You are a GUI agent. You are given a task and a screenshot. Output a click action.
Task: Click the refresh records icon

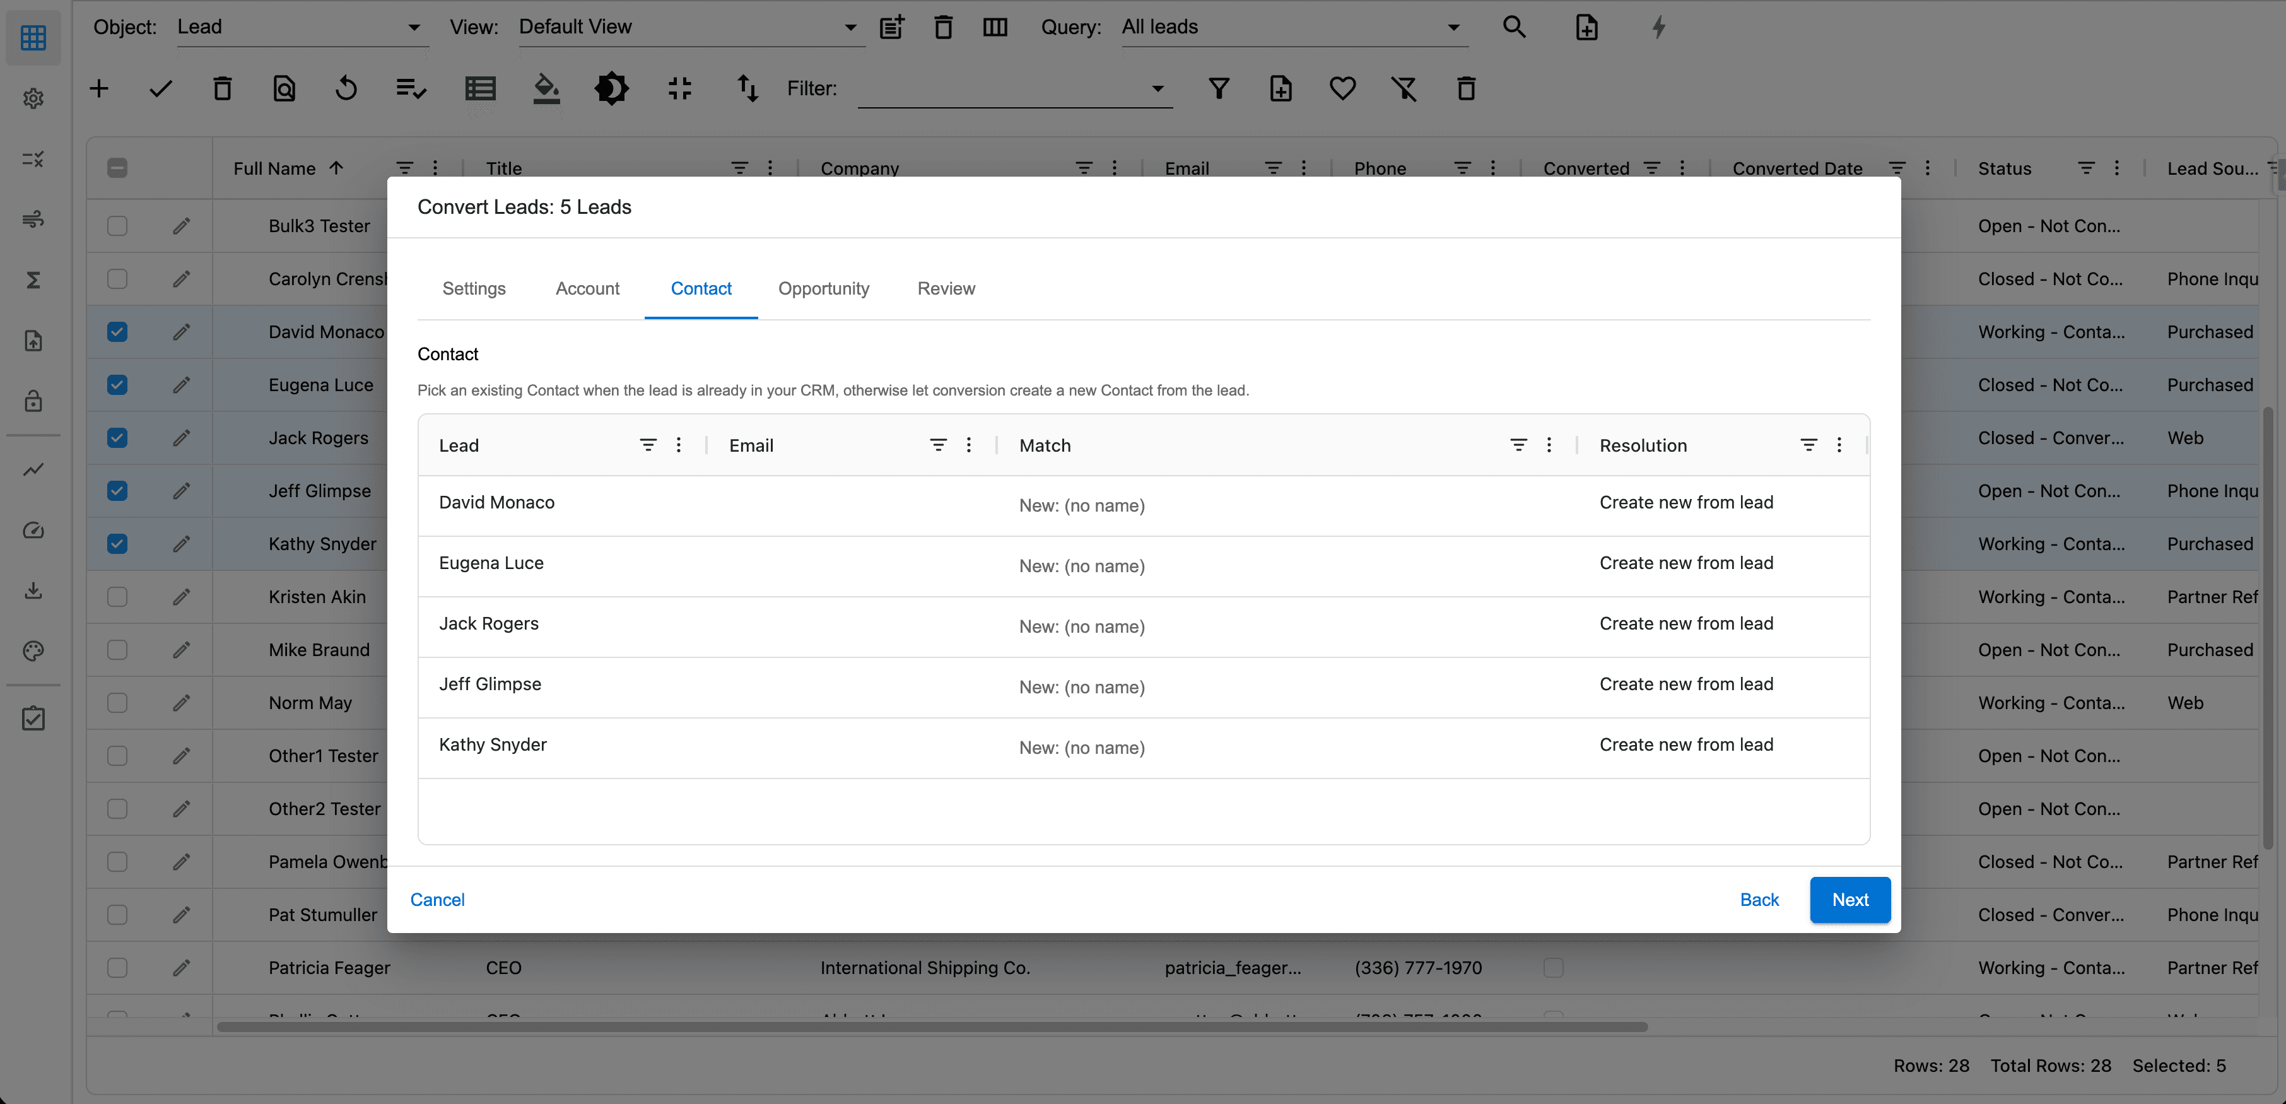pos(346,89)
